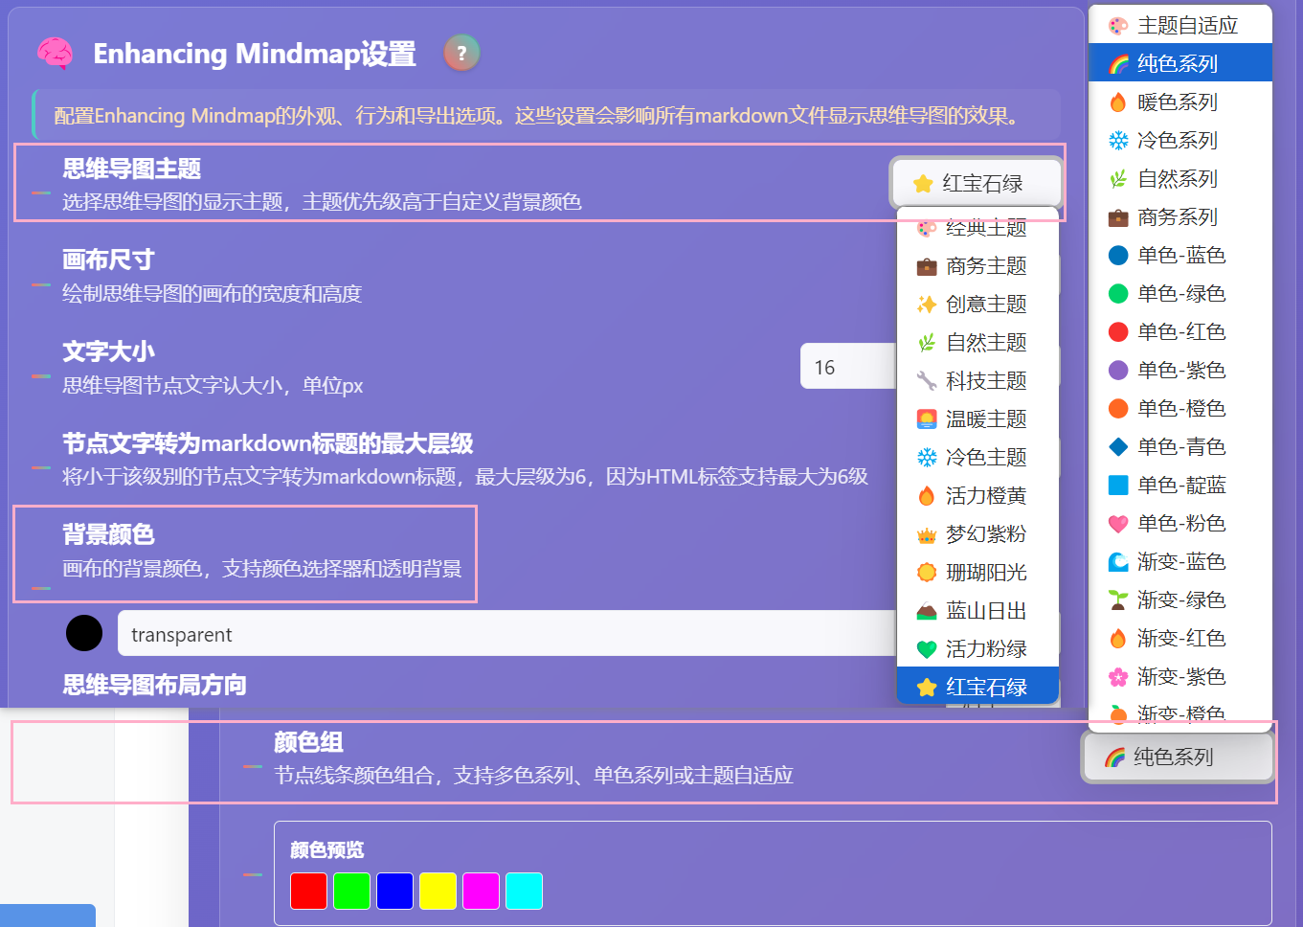Image resolution: width=1303 pixels, height=927 pixels.
Task: Click the snowflake icon beside 冷色主题
Action: click(x=925, y=458)
